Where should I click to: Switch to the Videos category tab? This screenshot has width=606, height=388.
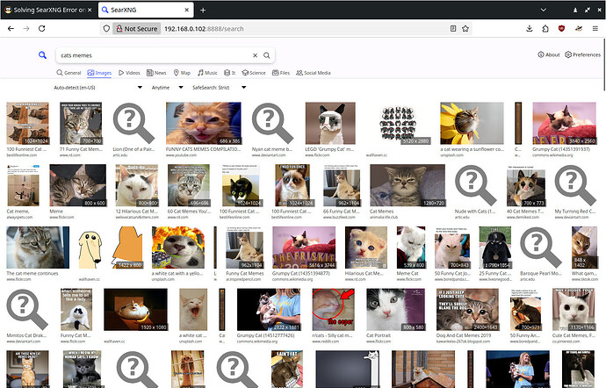pyautogui.click(x=129, y=73)
